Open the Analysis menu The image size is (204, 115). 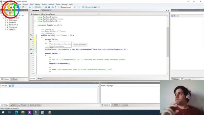[51, 4]
